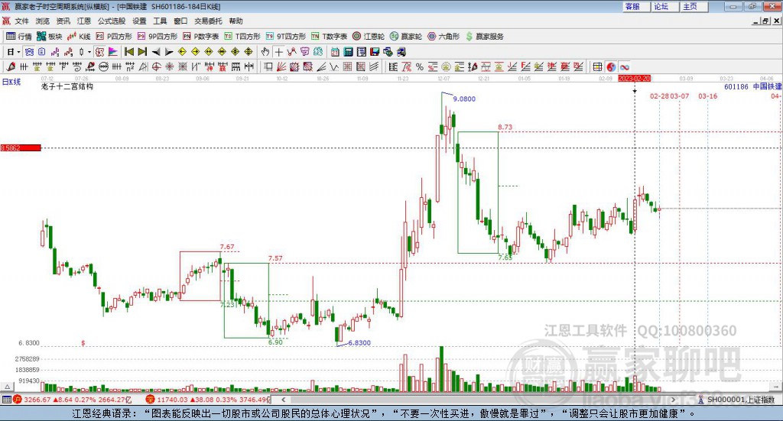Click the 03-16 future date marker
The height and width of the screenshot is (421, 783).
tap(707, 96)
